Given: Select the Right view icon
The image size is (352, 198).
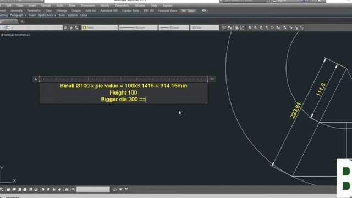Looking at the screenshot, I should click(x=25, y=189).
